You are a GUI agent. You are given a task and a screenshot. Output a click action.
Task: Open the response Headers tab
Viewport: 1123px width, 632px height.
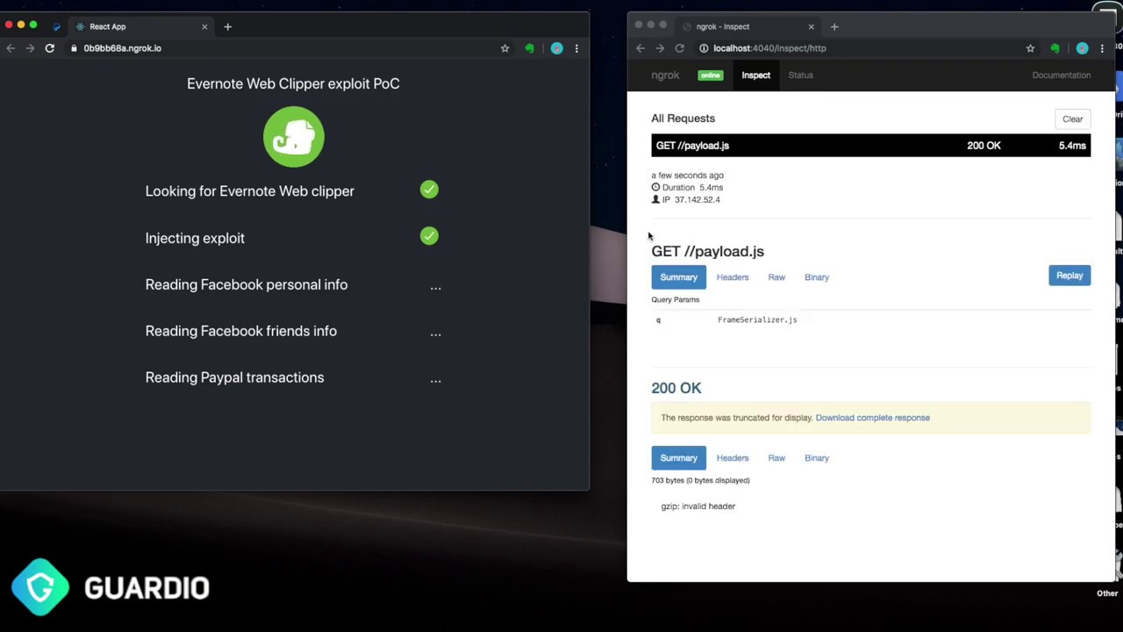click(733, 458)
